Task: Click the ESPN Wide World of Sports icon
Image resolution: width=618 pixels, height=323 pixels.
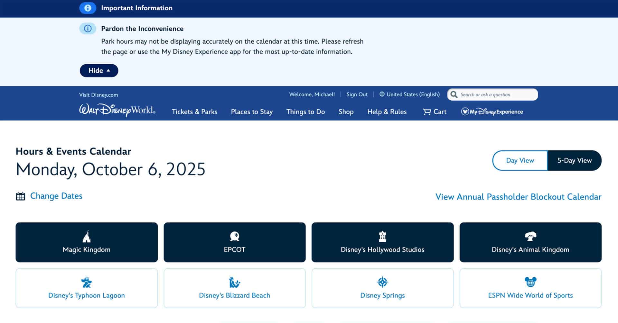Action: click(530, 282)
